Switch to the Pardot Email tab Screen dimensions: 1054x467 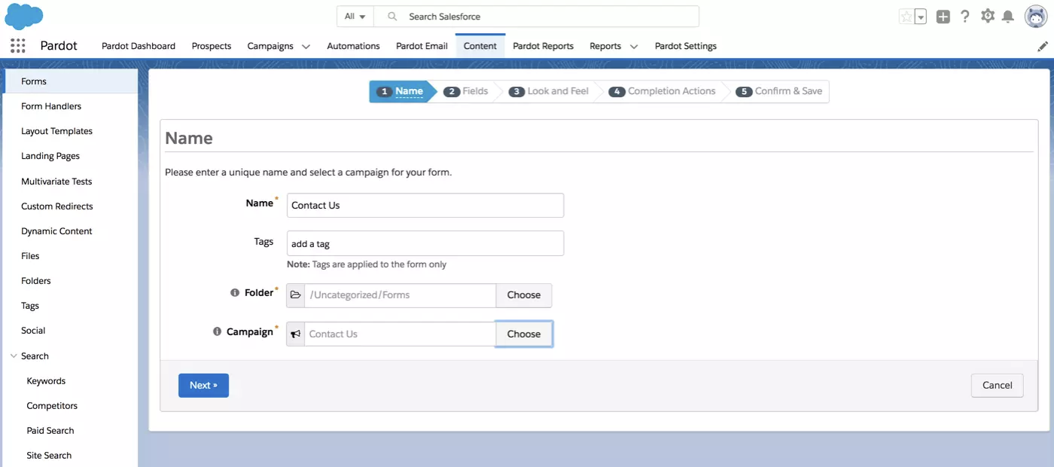(422, 46)
